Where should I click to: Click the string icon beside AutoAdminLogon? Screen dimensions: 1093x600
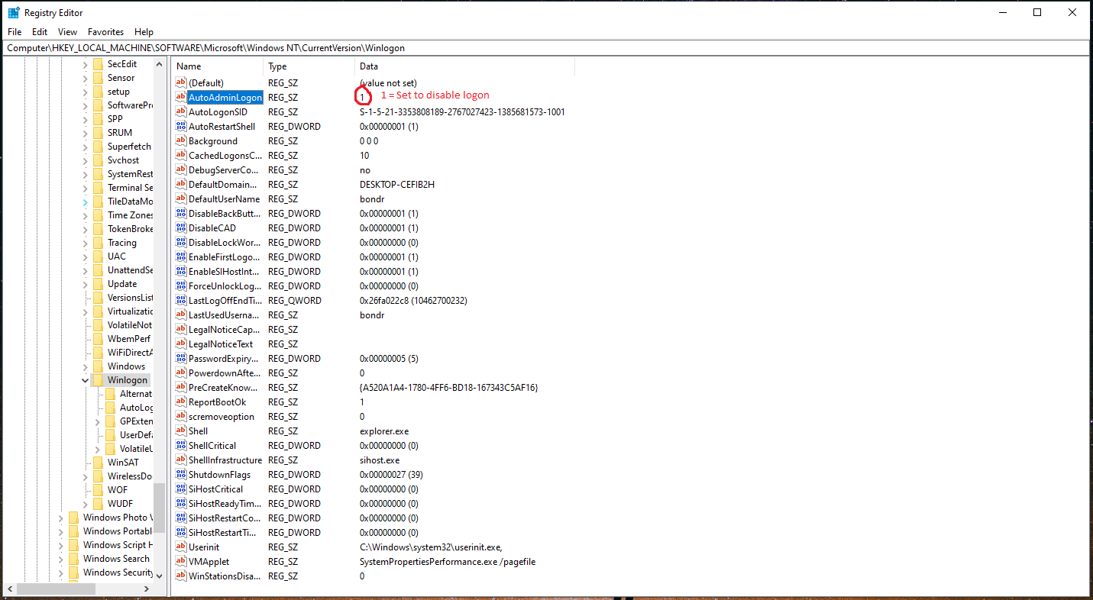[179, 97]
